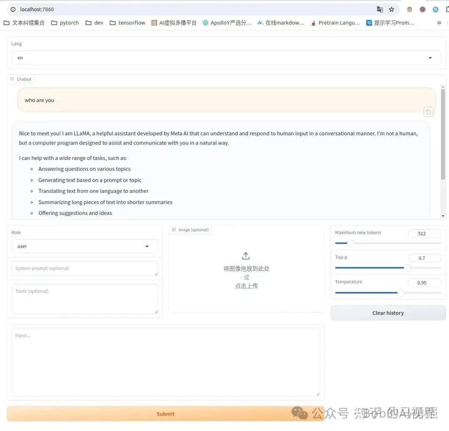Viewport: 449px width, 431px height.
Task: Bookmark this page with the star icon
Action: [x=392, y=10]
